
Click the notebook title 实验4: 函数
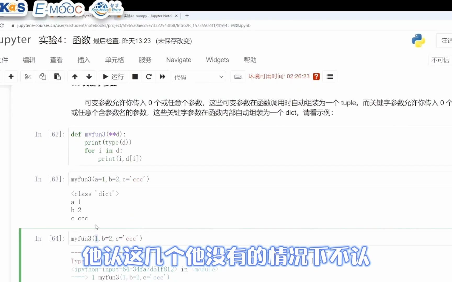(x=65, y=40)
